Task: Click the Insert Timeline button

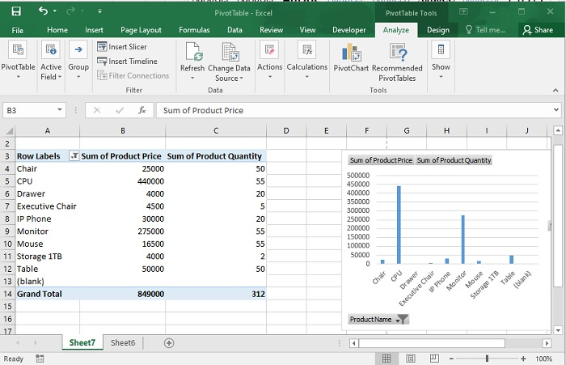Action: (126, 61)
